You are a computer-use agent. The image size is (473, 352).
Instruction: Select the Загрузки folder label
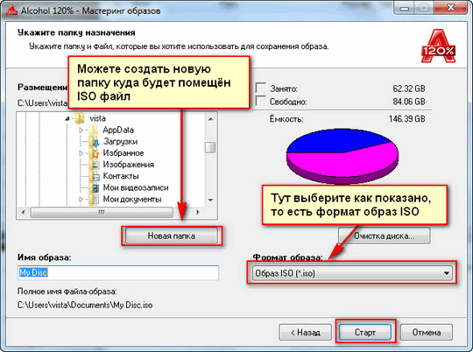pyautogui.click(x=120, y=142)
